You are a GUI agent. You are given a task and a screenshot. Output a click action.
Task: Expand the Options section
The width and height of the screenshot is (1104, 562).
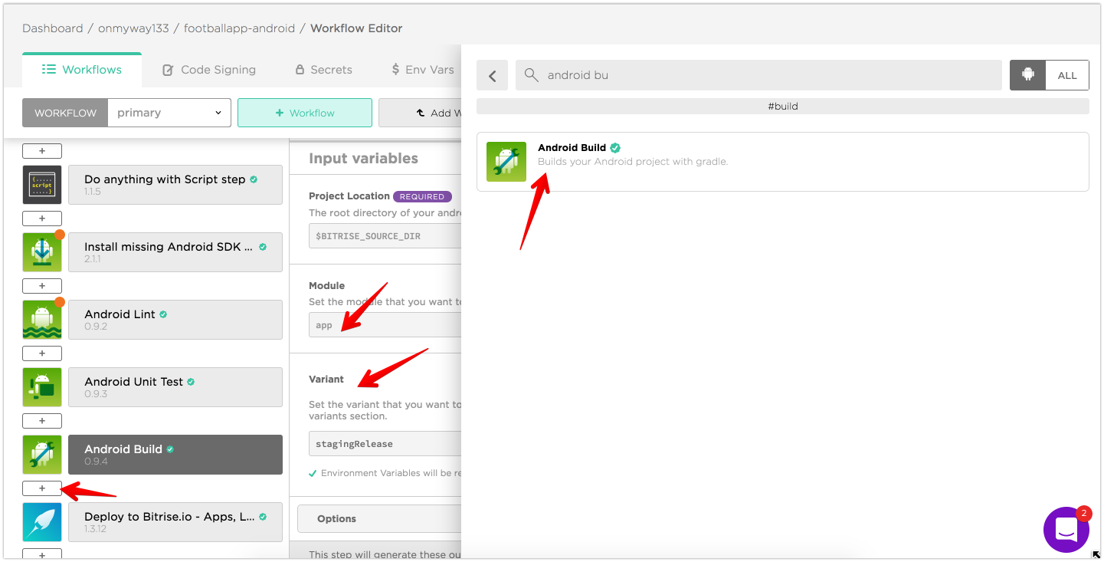point(379,518)
